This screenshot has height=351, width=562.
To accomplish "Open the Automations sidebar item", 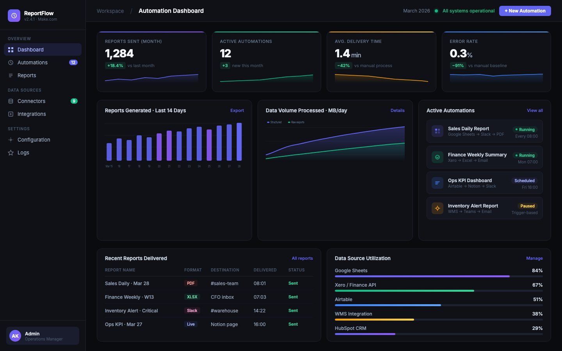I will click(32, 62).
